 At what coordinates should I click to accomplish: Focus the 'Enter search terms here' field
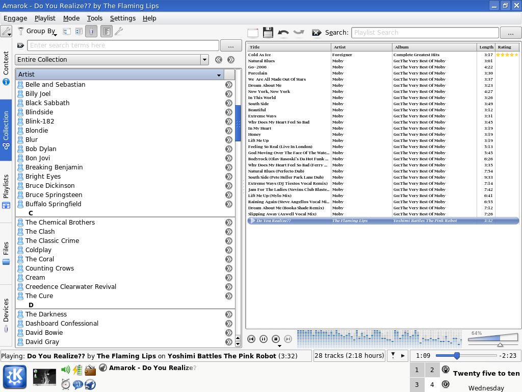tap(123, 45)
